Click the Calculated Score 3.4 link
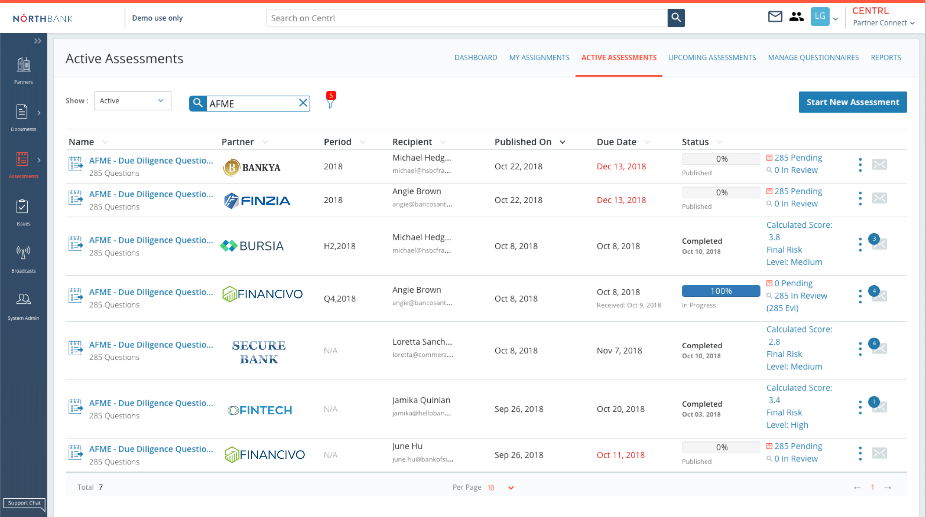Image resolution: width=926 pixels, height=517 pixels. (799, 394)
